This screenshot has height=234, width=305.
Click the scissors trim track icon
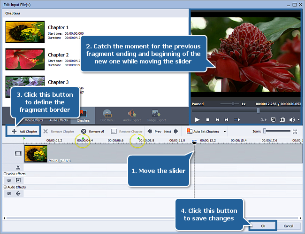(18, 167)
